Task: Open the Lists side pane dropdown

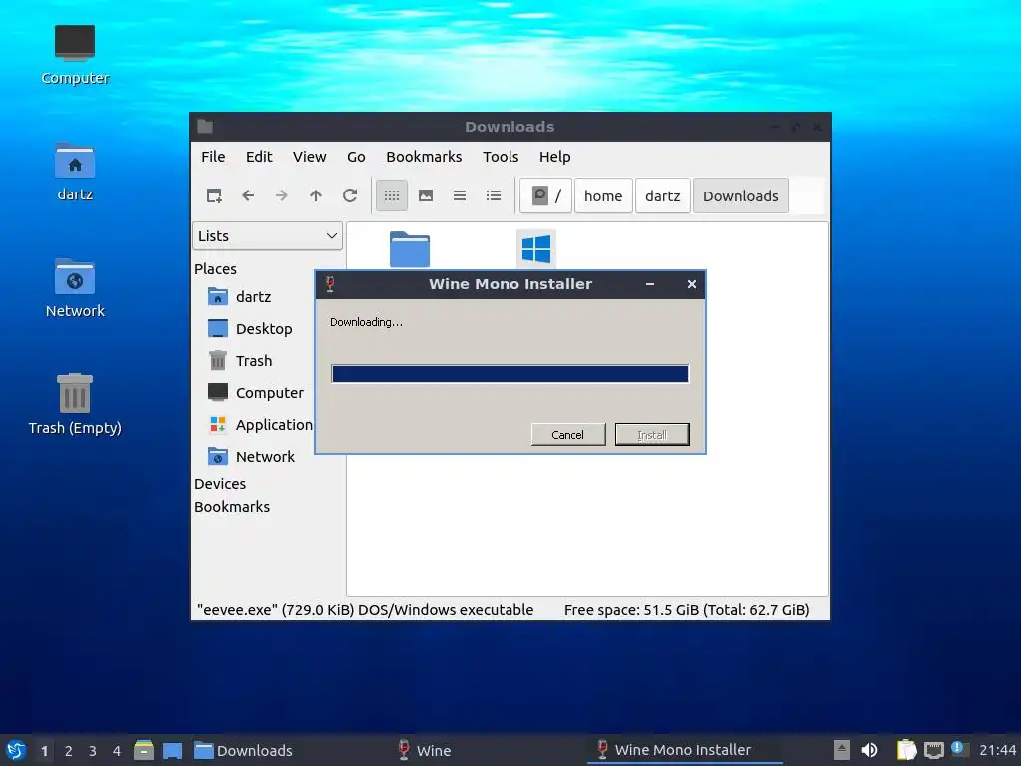Action: [x=267, y=235]
